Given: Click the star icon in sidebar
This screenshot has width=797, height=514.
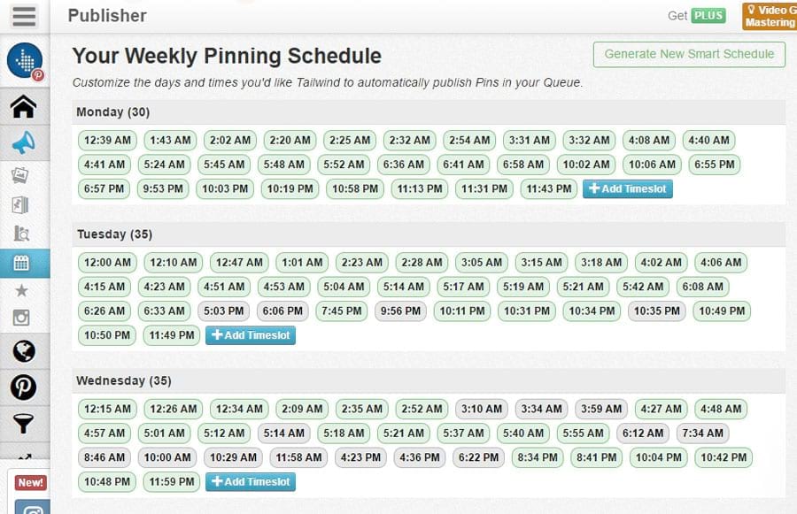Looking at the screenshot, I should [x=23, y=290].
